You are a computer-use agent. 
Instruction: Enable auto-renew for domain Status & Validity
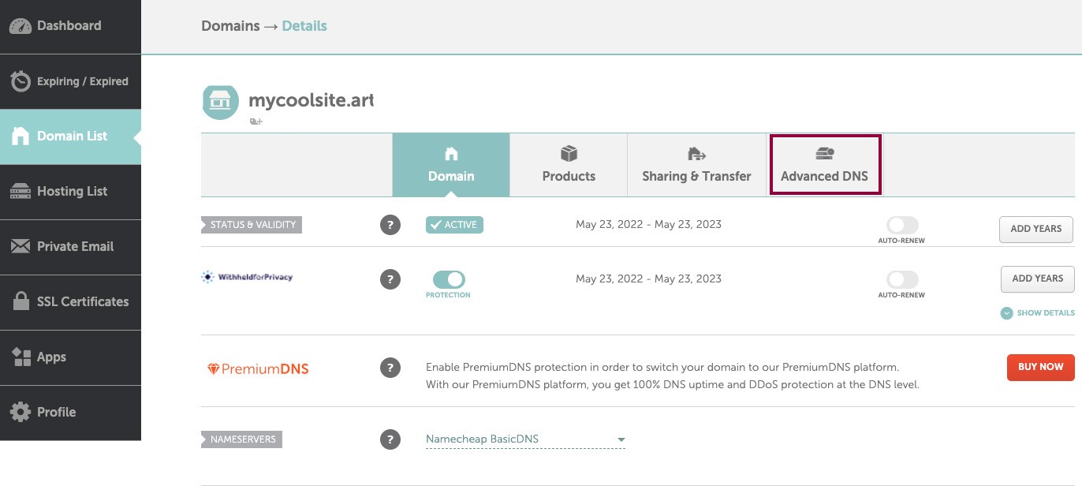pos(902,225)
